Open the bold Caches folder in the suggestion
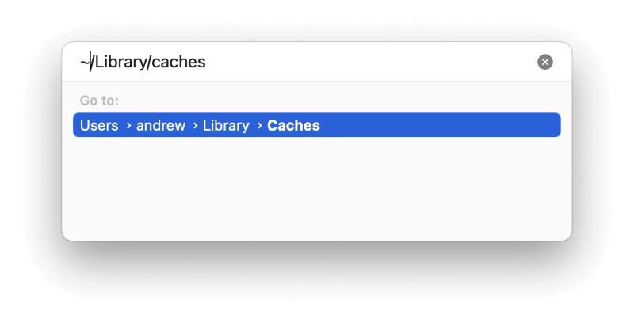This screenshot has height=323, width=634. [x=293, y=126]
